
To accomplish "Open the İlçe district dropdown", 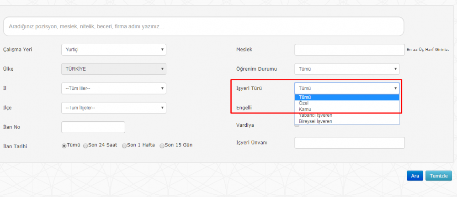I will 113,108.
